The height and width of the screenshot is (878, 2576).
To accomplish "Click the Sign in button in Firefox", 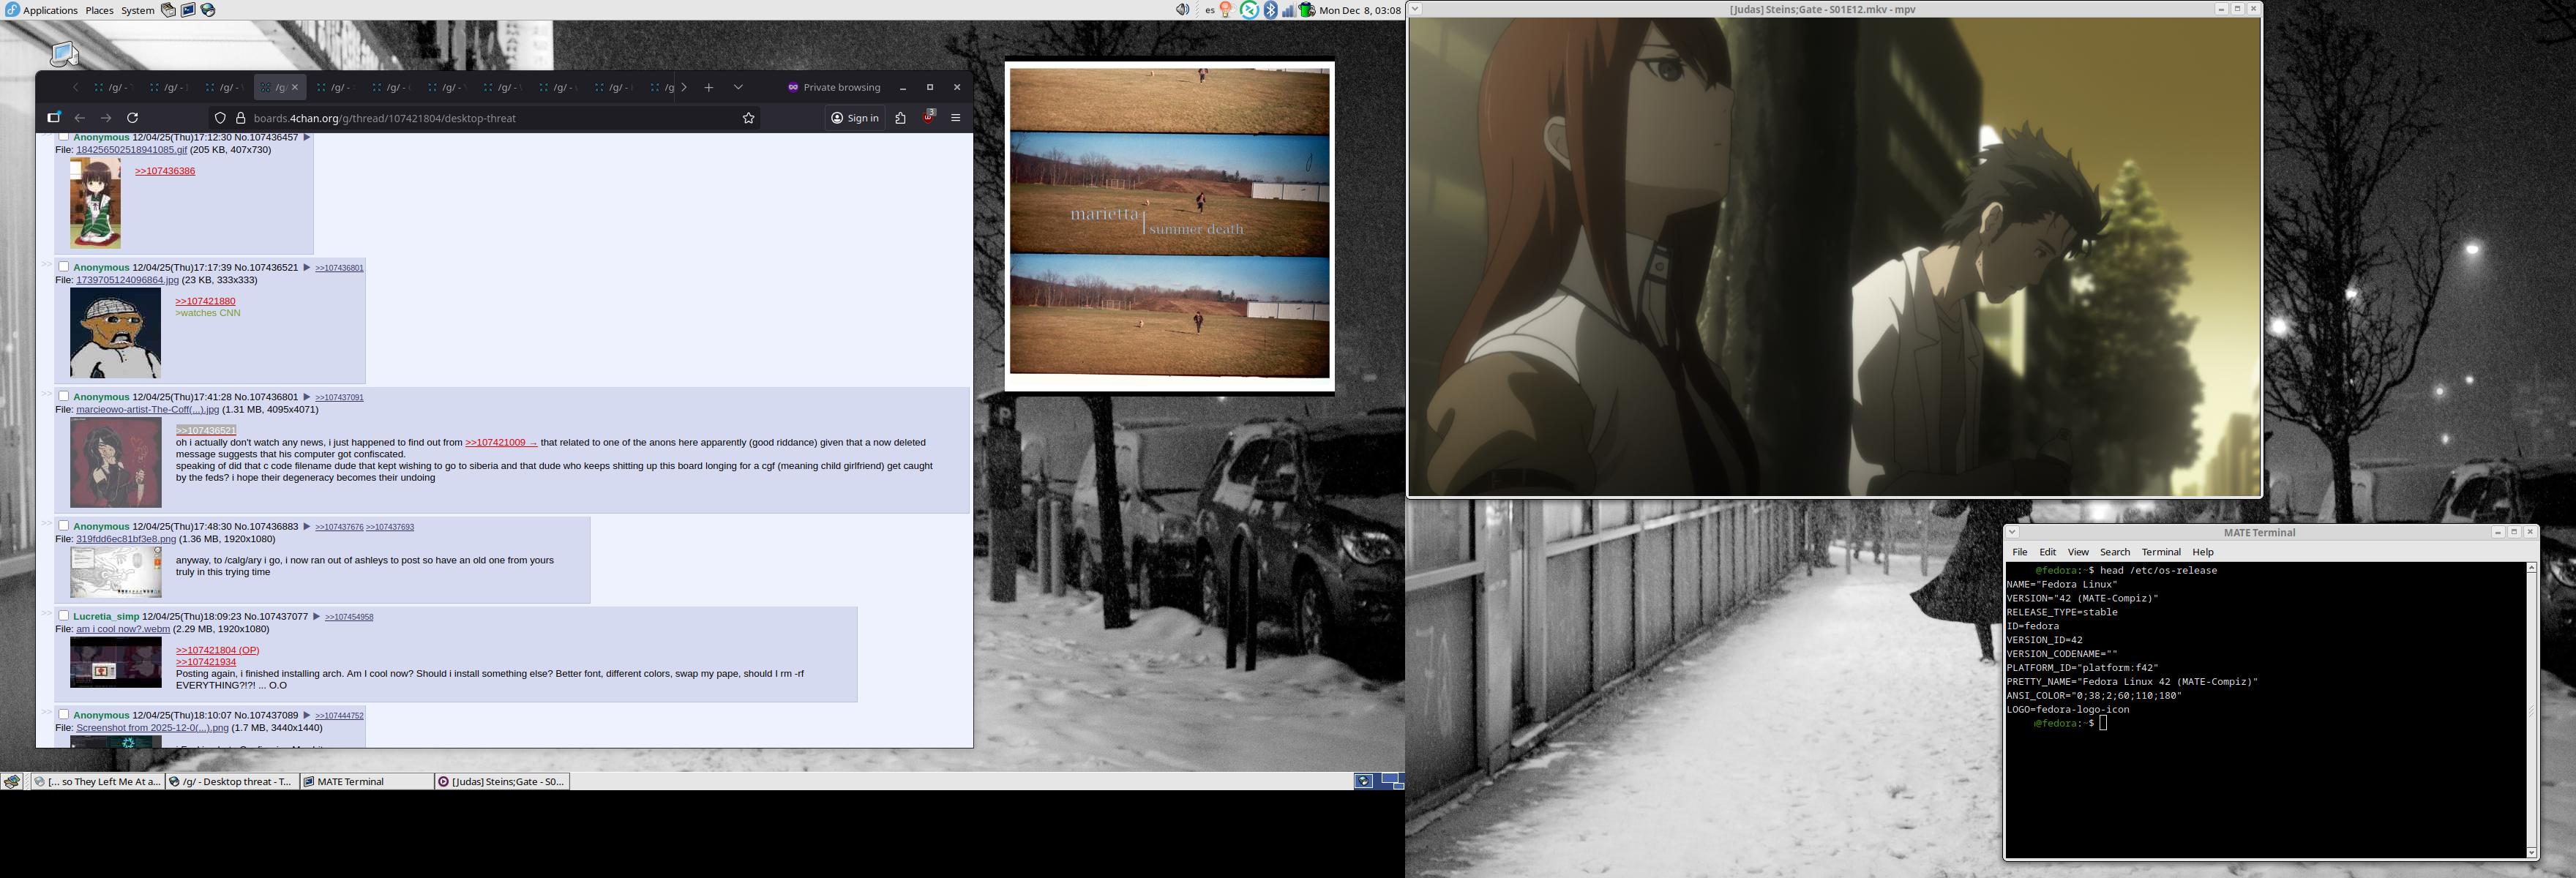I will [855, 118].
